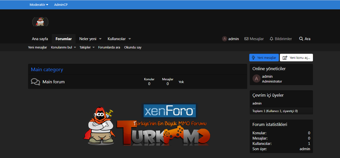Screen dimensions: 340x158
Task: Open Forumlarda ara link
Action: [109, 47]
